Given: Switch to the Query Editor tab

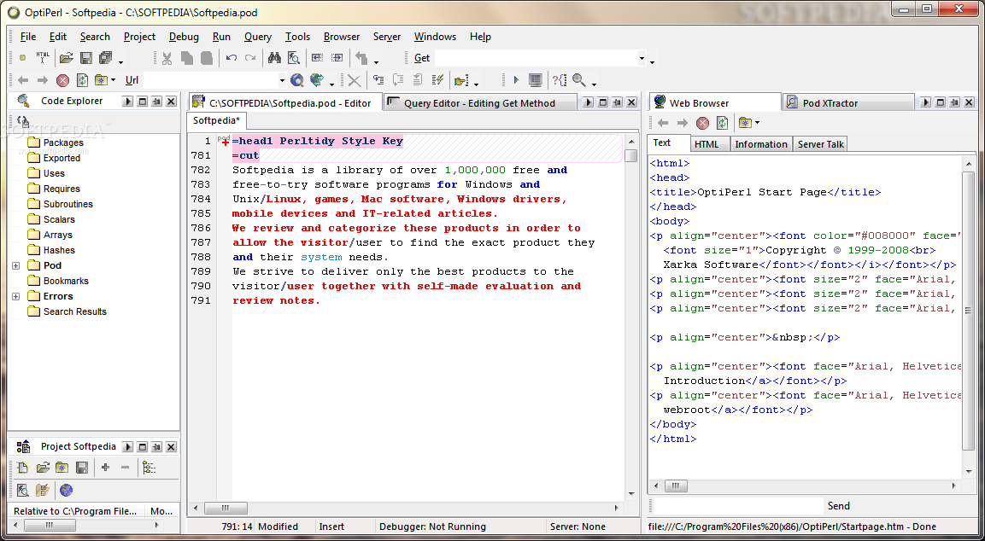Looking at the screenshot, I should [479, 103].
